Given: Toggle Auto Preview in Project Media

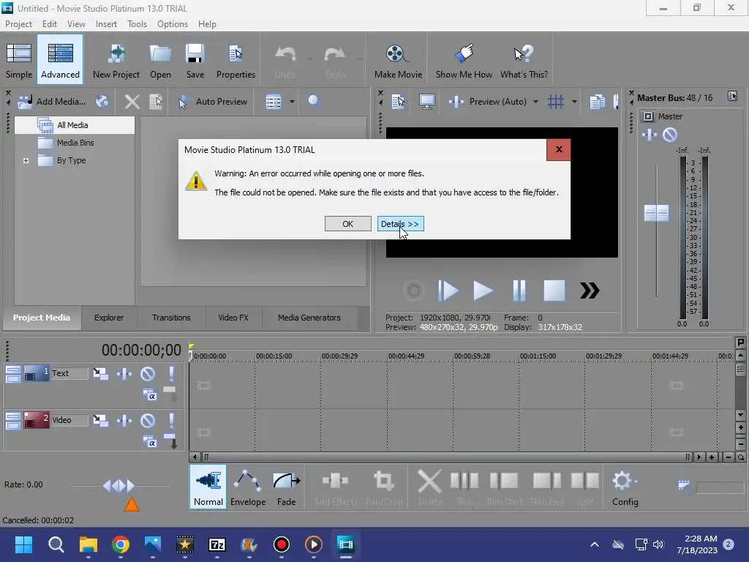Looking at the screenshot, I should click(x=213, y=101).
